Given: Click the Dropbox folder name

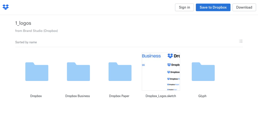Looking at the screenshot, I should [36, 96].
